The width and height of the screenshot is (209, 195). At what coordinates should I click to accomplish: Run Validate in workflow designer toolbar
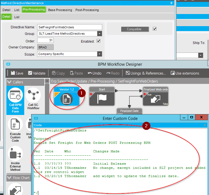(37, 73)
